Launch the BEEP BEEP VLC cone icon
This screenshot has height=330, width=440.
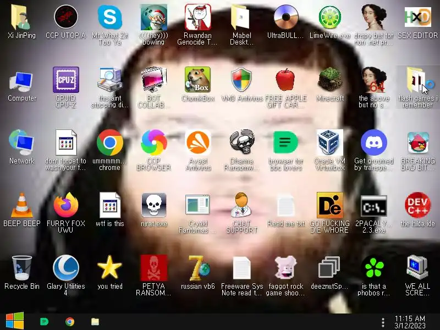coord(21,205)
